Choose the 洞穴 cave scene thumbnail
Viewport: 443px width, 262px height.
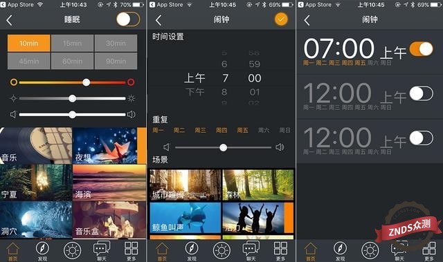tap(36, 220)
